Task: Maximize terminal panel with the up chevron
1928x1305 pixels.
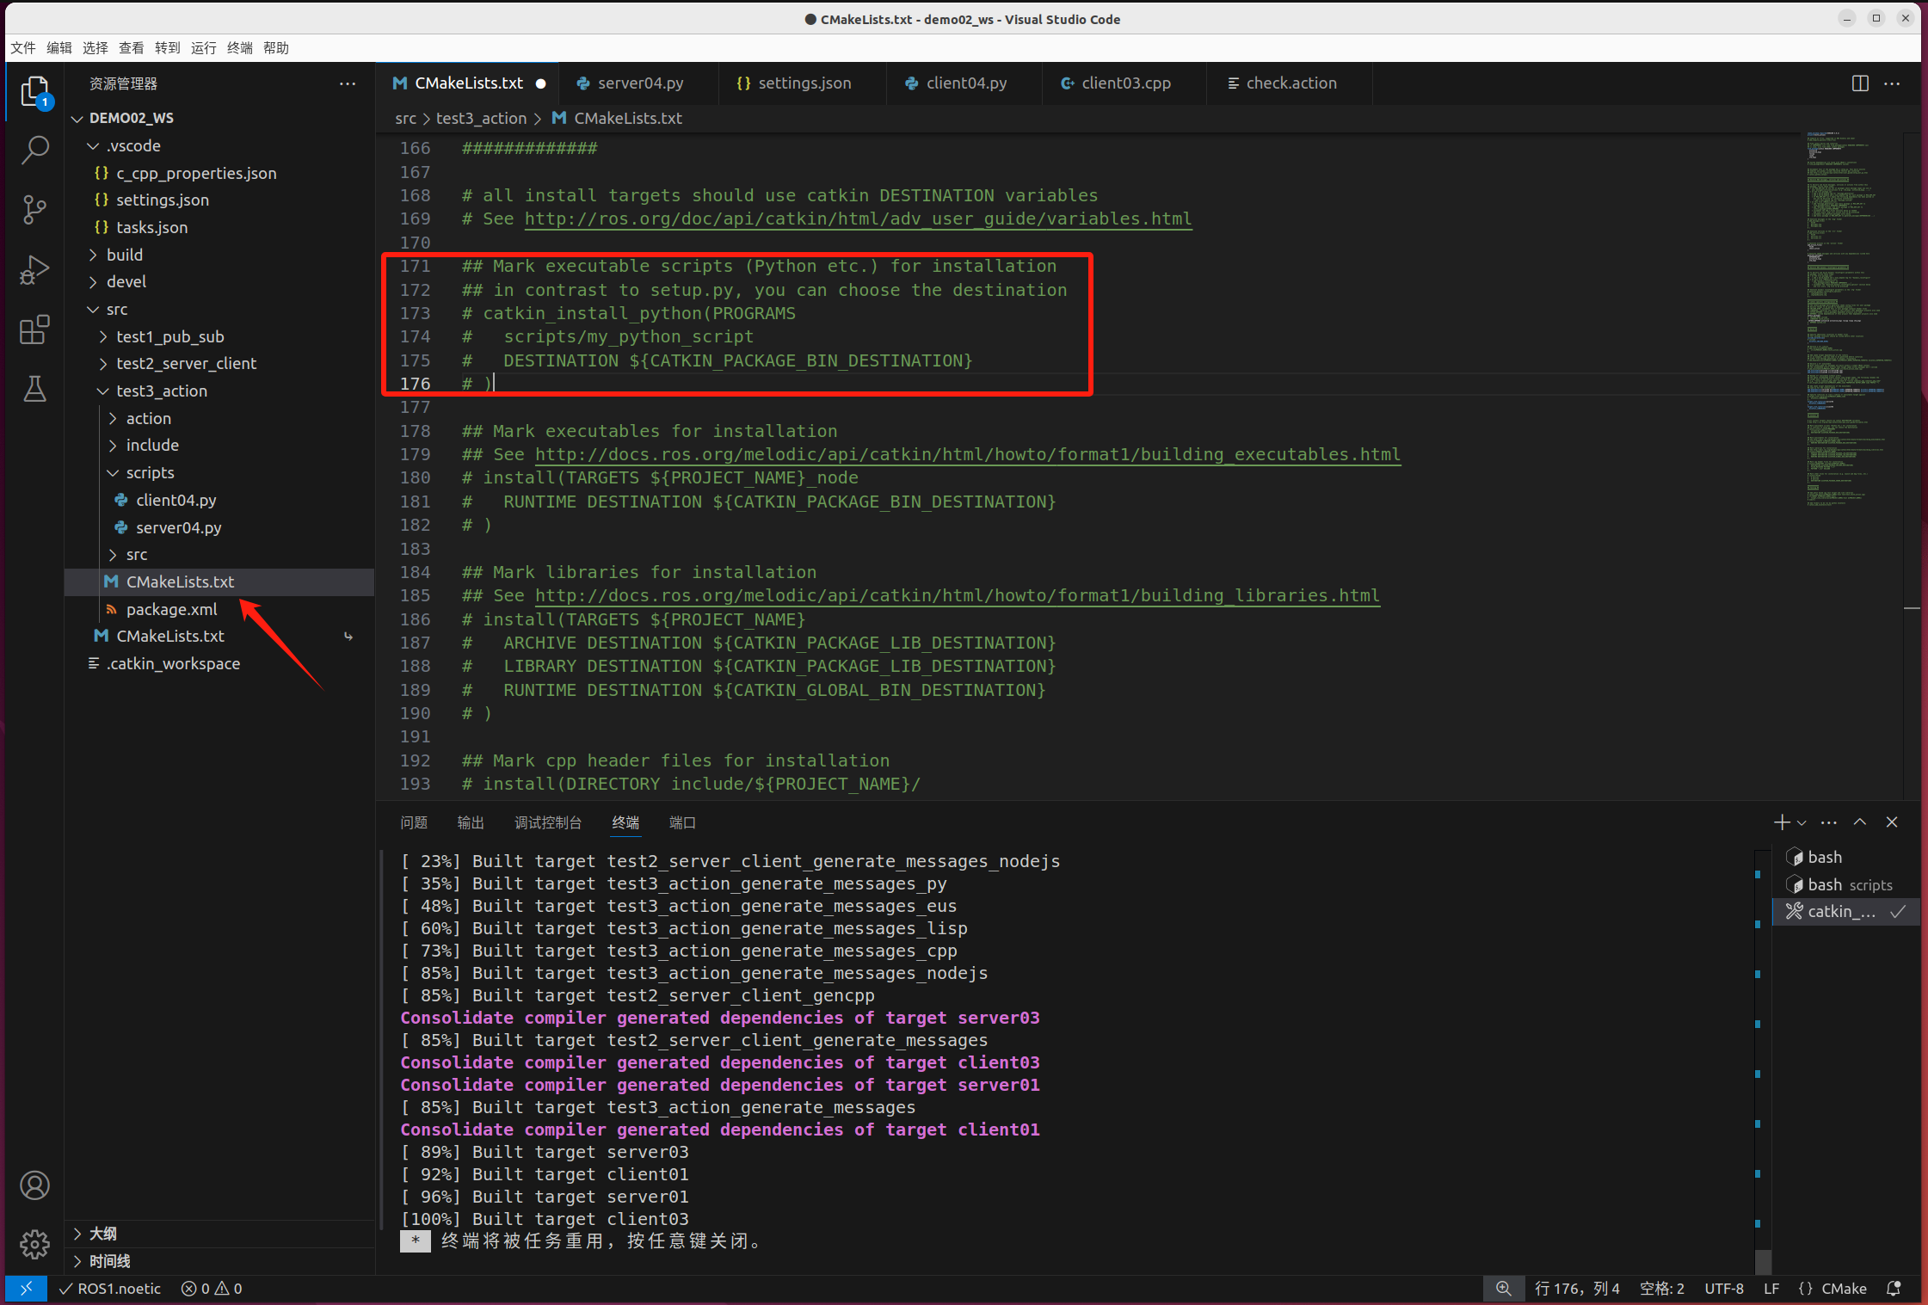Action: (1860, 822)
